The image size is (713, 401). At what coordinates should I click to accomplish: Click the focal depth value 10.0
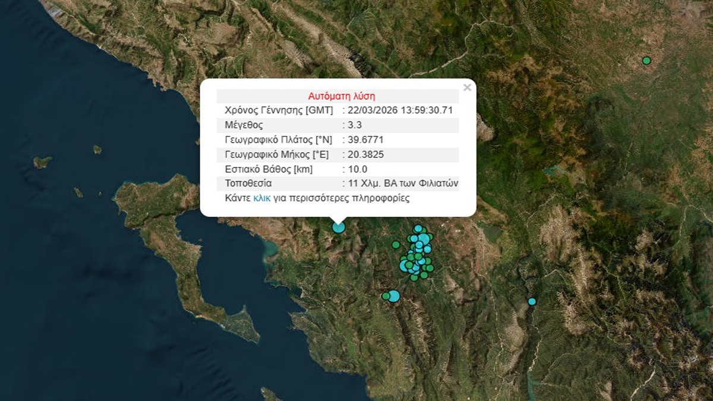point(358,169)
